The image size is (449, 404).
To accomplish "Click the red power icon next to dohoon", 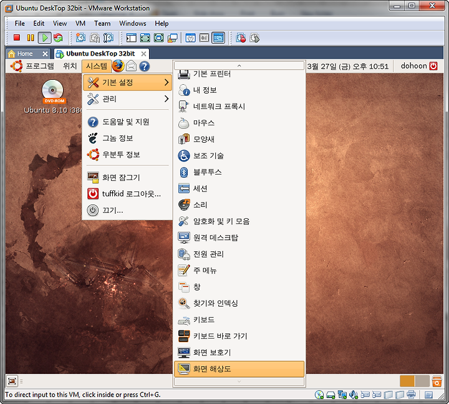I will [433, 66].
